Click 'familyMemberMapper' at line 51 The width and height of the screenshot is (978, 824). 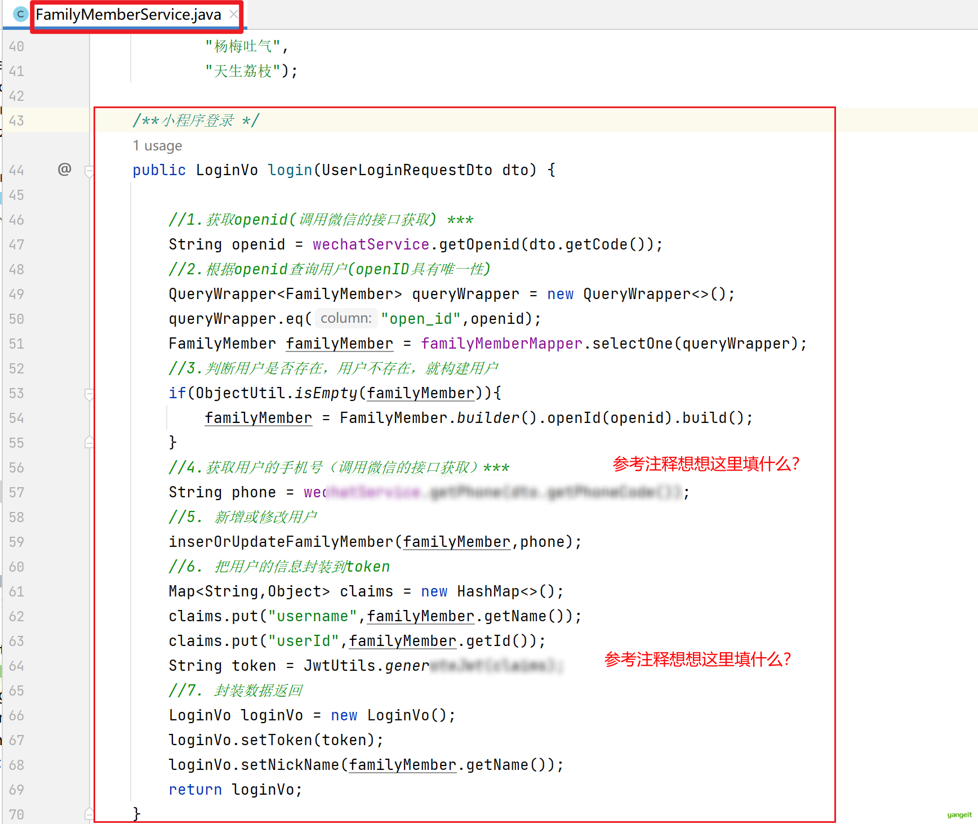(502, 344)
